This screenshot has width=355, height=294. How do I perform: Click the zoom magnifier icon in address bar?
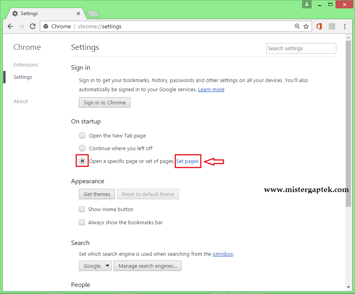click(x=297, y=26)
